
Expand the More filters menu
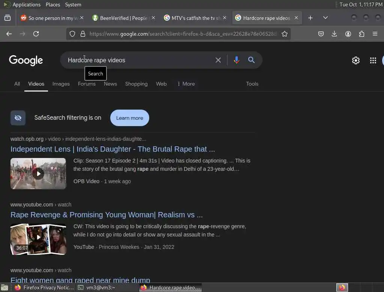(x=186, y=84)
